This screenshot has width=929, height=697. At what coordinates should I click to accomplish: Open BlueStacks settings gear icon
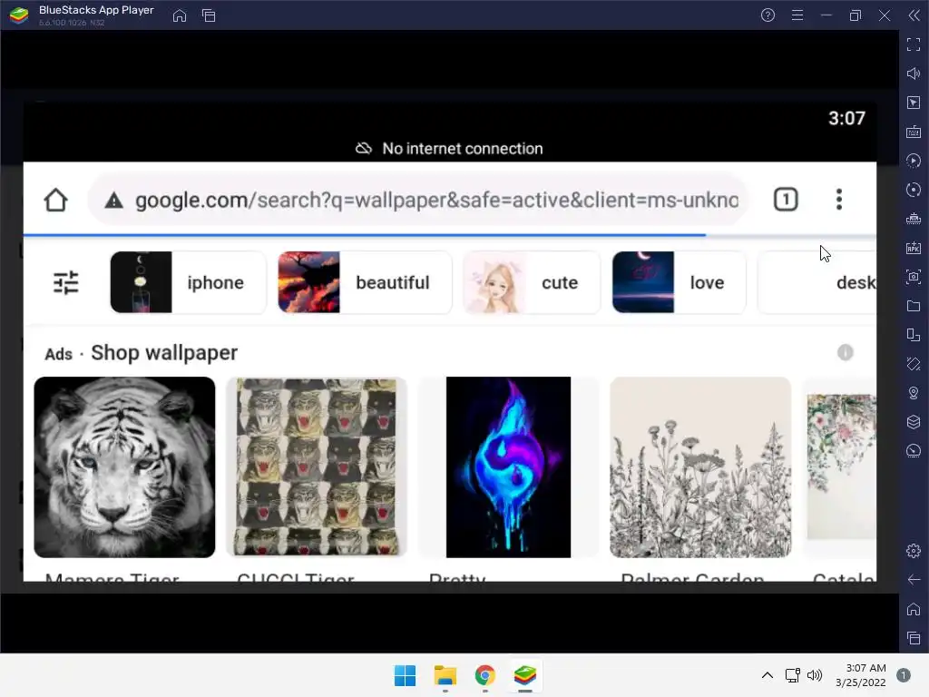914,551
